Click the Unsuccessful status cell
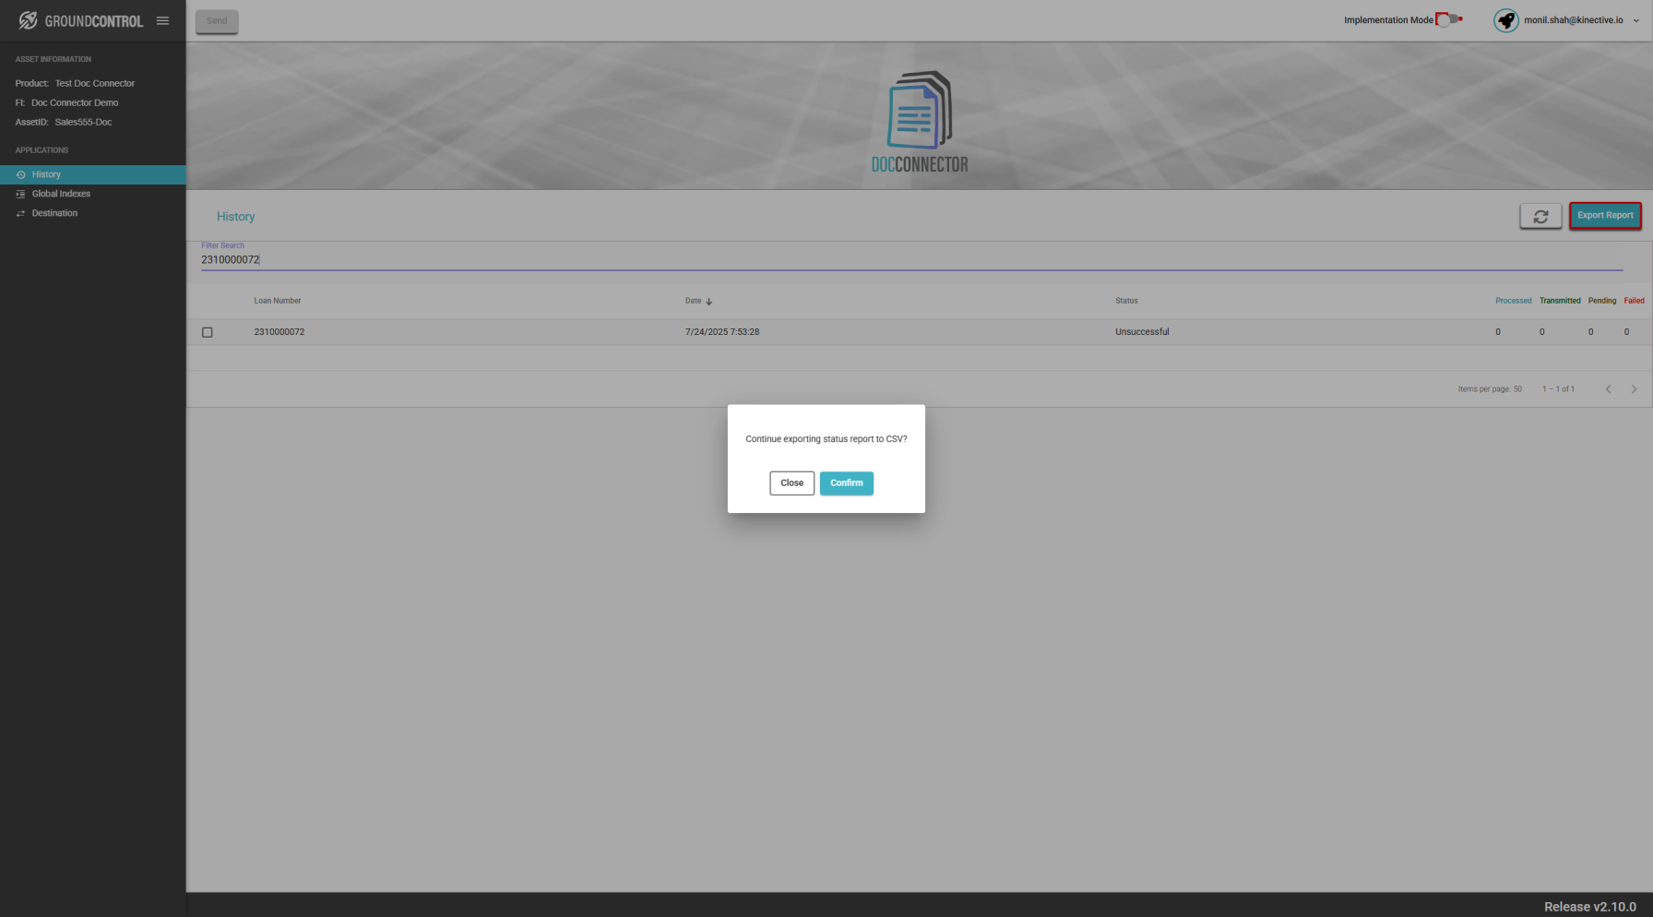The width and height of the screenshot is (1653, 917). [1142, 332]
